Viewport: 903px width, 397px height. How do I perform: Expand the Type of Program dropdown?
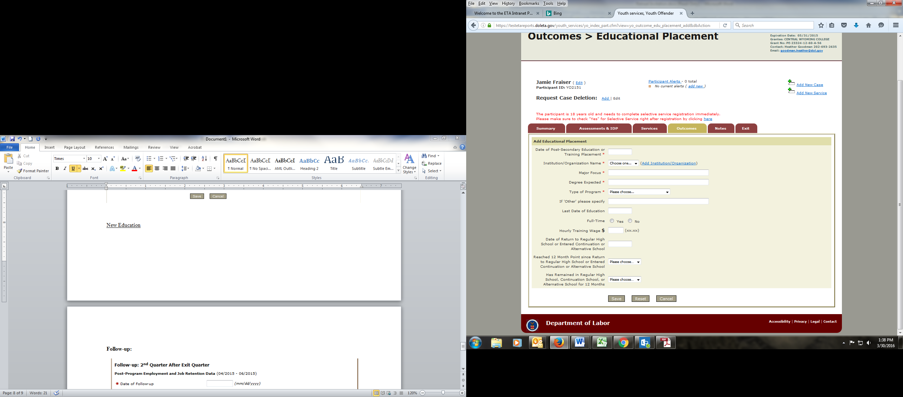pyautogui.click(x=639, y=192)
